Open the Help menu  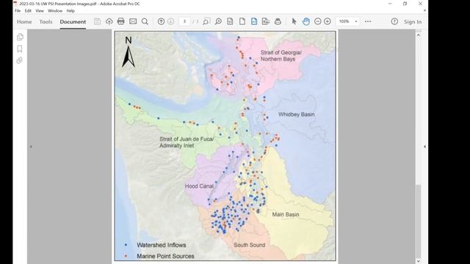coord(70,11)
